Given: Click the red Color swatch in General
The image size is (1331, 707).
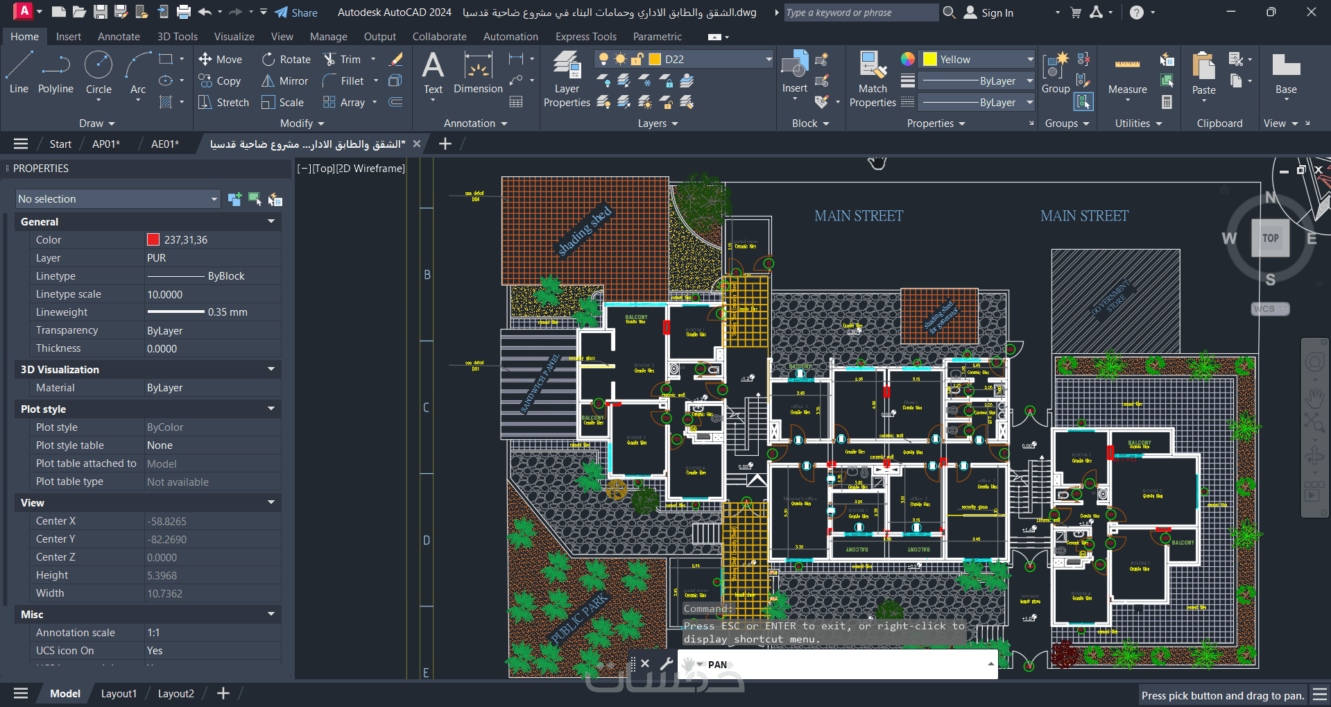Looking at the screenshot, I should tap(153, 240).
